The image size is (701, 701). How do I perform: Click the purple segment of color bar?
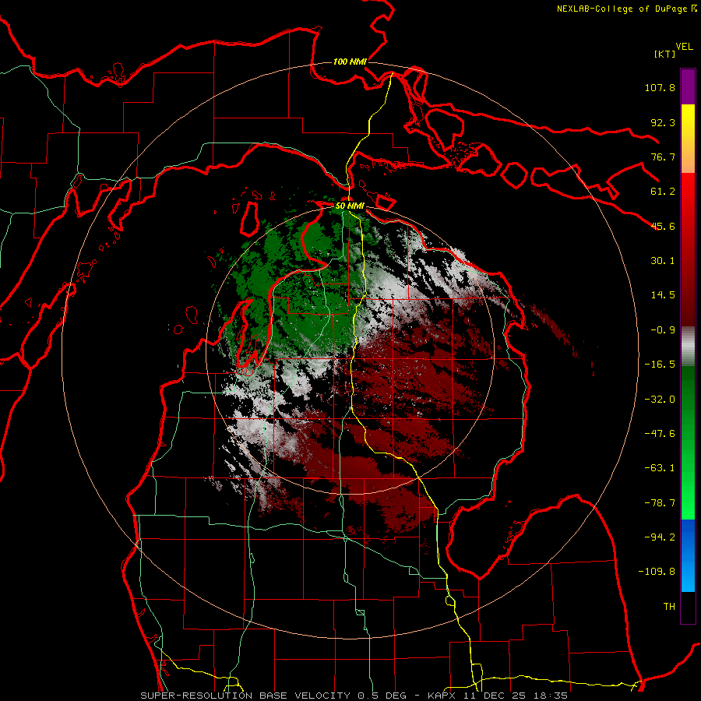click(688, 86)
